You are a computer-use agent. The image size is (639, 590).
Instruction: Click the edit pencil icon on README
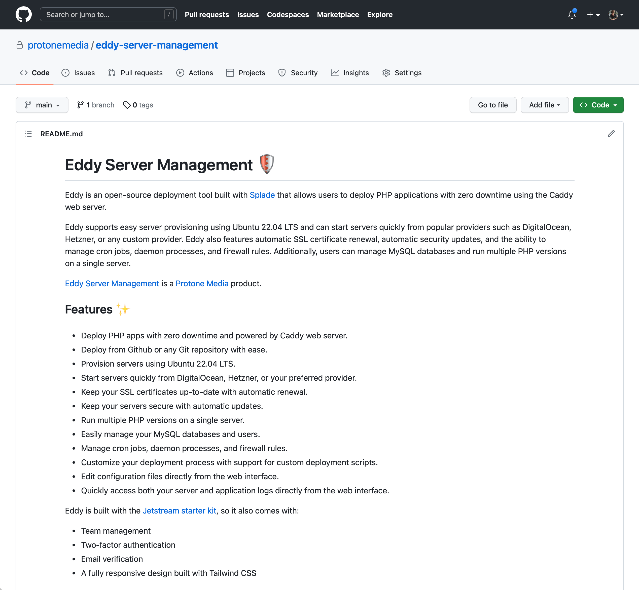(x=611, y=133)
